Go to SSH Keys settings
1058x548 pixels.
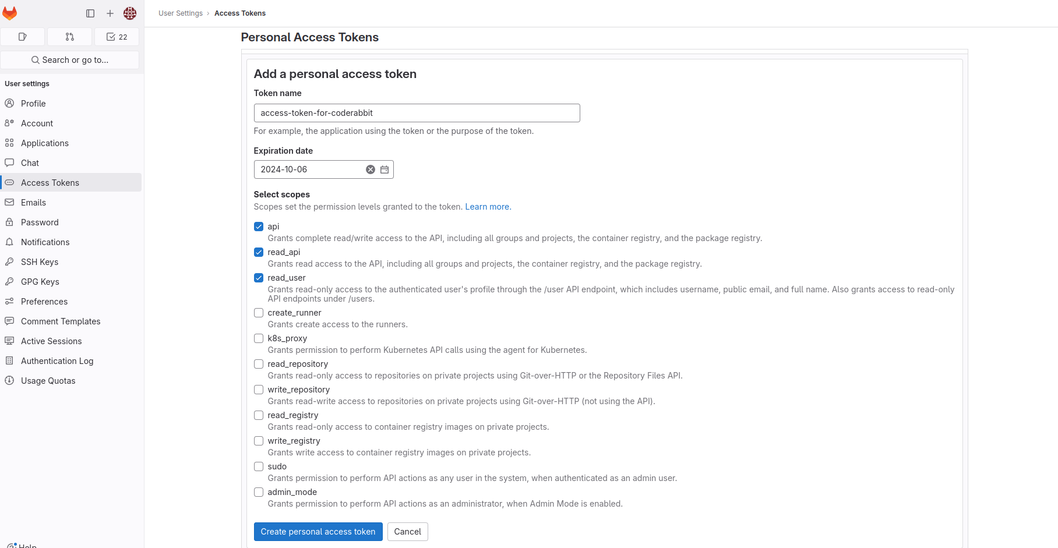(x=38, y=261)
